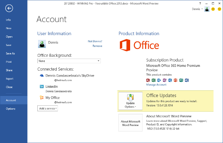This screenshot has width=223, height=143.
Task: Click the Not Dennis? link
Action: click(95, 41)
